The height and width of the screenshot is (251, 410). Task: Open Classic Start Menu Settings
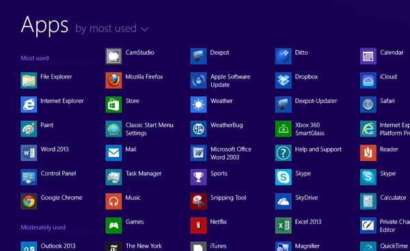(x=139, y=129)
